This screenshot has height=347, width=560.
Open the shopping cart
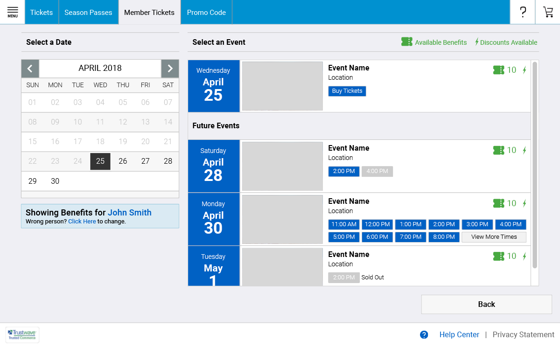pos(548,12)
